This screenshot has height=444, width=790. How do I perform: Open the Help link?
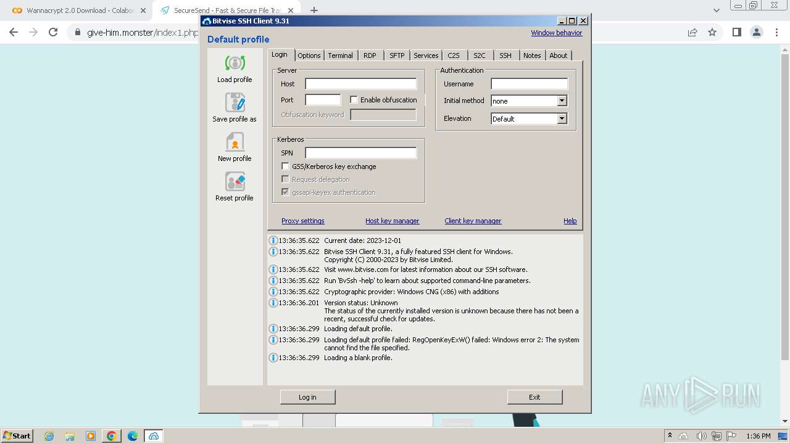570,221
